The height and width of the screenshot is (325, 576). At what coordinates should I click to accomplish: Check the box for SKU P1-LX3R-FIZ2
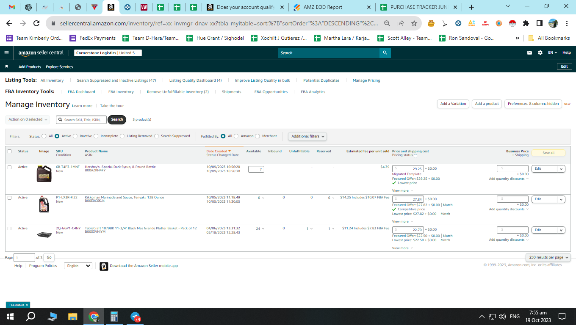click(9, 198)
